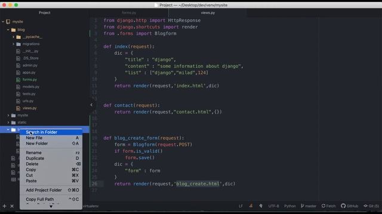Click 'def index(request):' code line
Viewport: 382px width, 214px height.
pos(129,46)
